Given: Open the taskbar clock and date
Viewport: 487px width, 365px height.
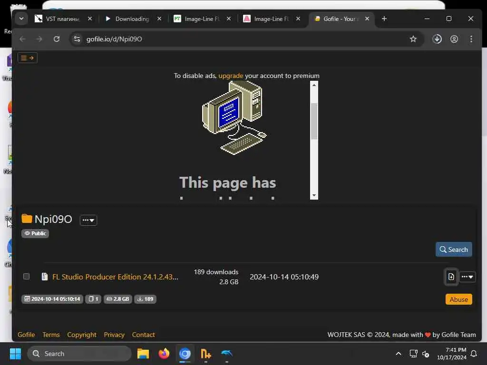Looking at the screenshot, I should 452,354.
